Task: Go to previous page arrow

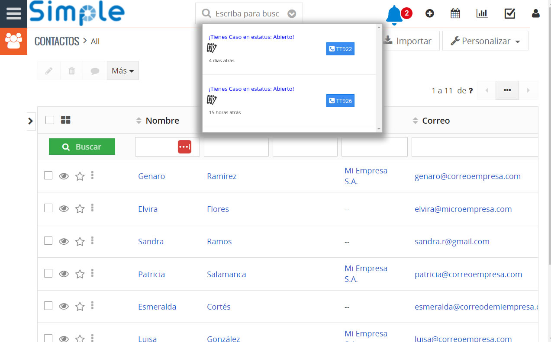Action: tap(487, 90)
